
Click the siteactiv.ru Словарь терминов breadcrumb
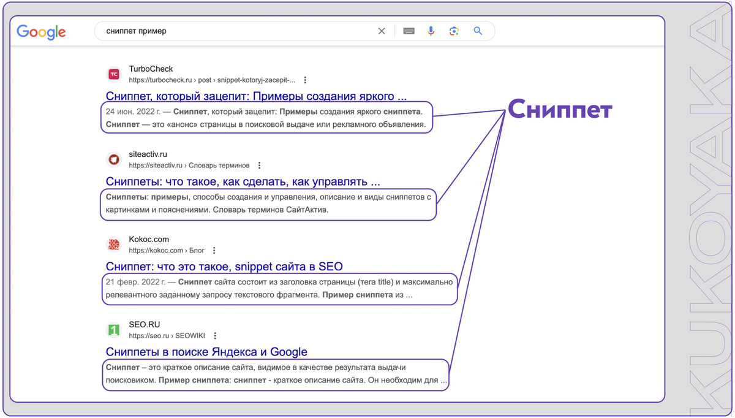(x=189, y=165)
